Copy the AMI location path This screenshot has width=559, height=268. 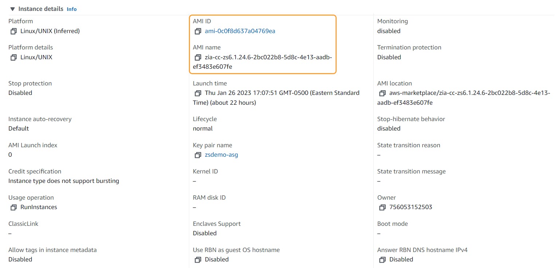(382, 93)
